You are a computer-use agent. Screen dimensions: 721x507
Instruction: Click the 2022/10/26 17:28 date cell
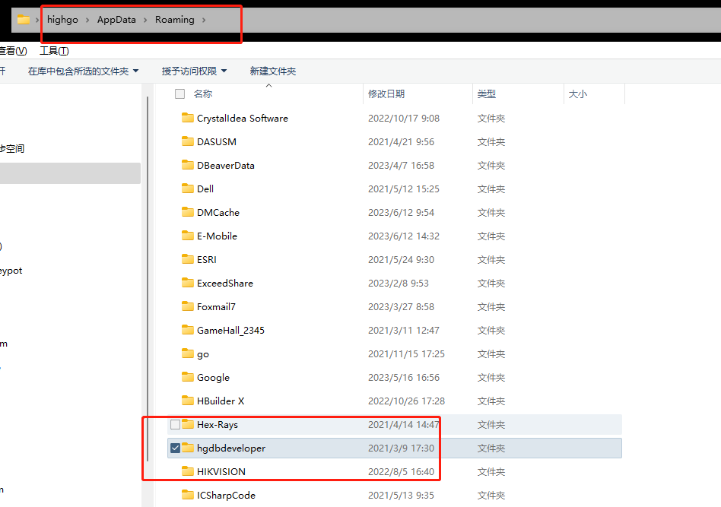tap(406, 401)
